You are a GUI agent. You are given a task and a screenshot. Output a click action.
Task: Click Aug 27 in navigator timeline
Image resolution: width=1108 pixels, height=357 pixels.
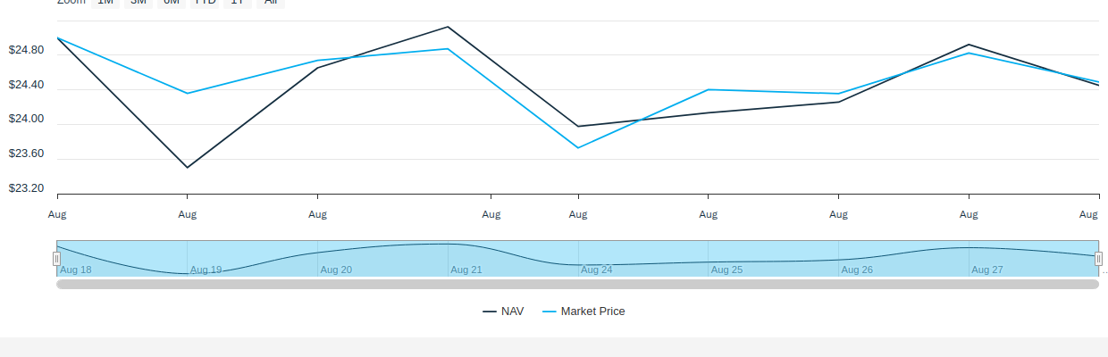tap(987, 270)
